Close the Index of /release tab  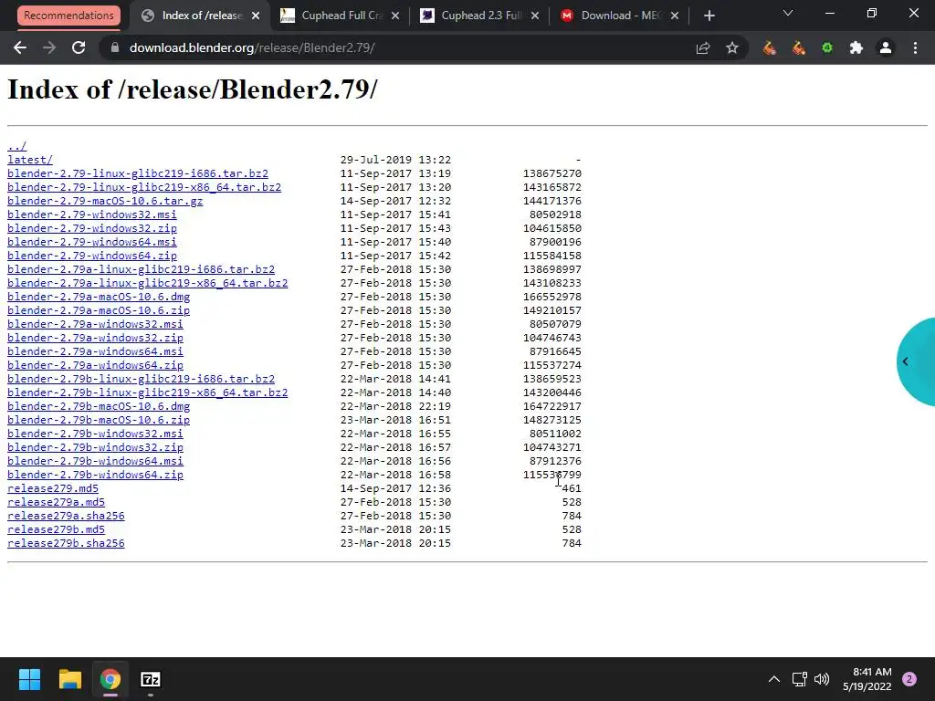tap(256, 16)
